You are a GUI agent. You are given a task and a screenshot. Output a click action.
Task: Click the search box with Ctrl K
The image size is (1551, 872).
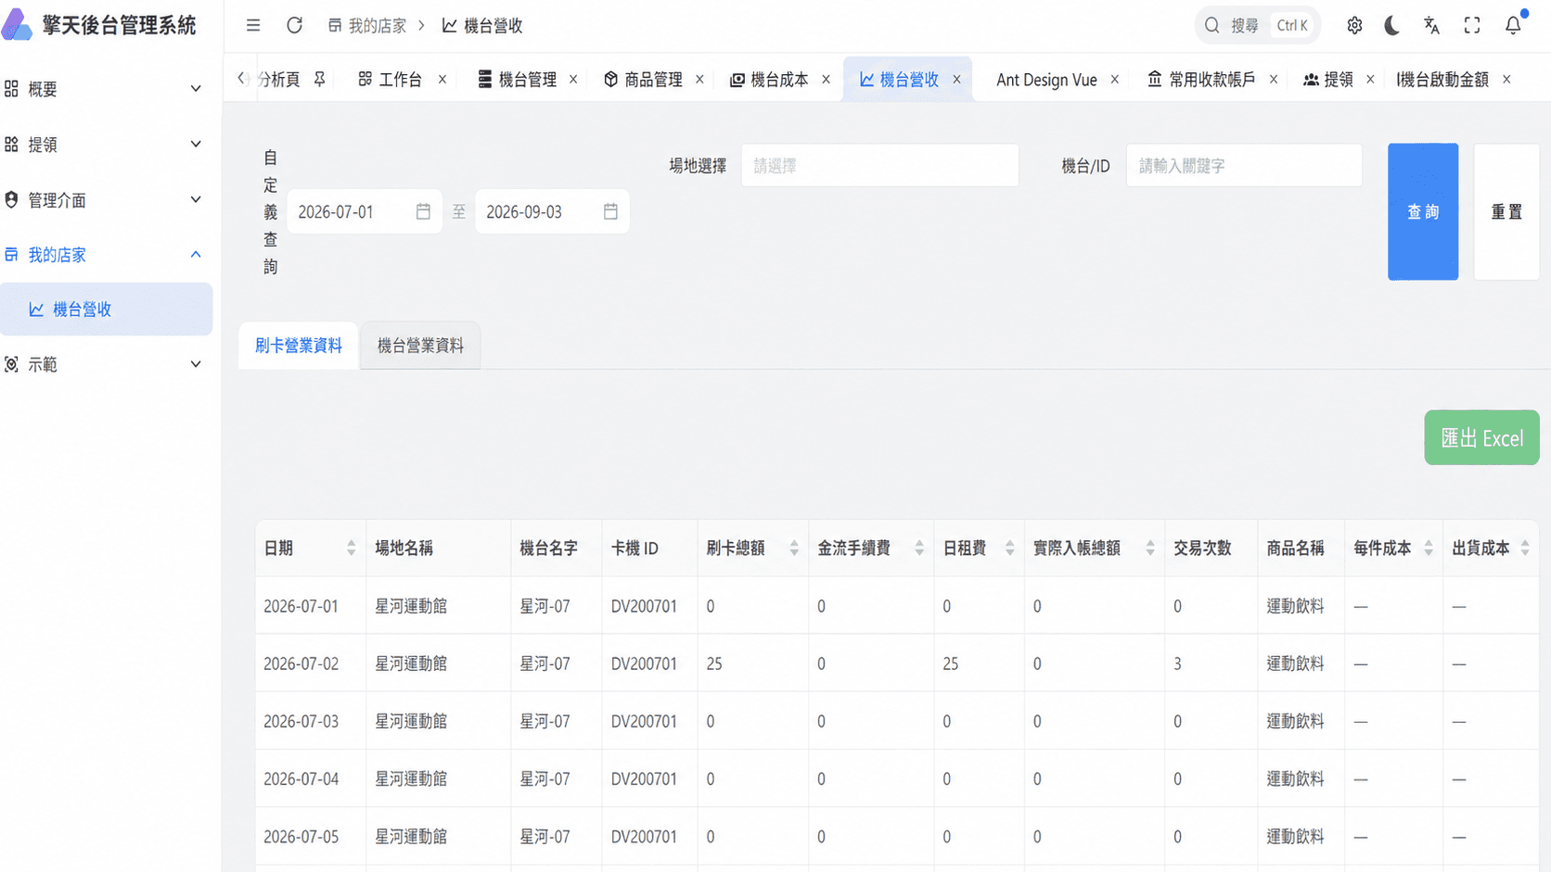(1258, 26)
